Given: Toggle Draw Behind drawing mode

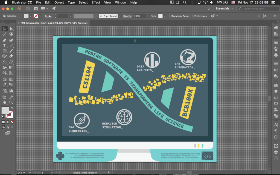Looking at the screenshot, I should click(8, 127).
